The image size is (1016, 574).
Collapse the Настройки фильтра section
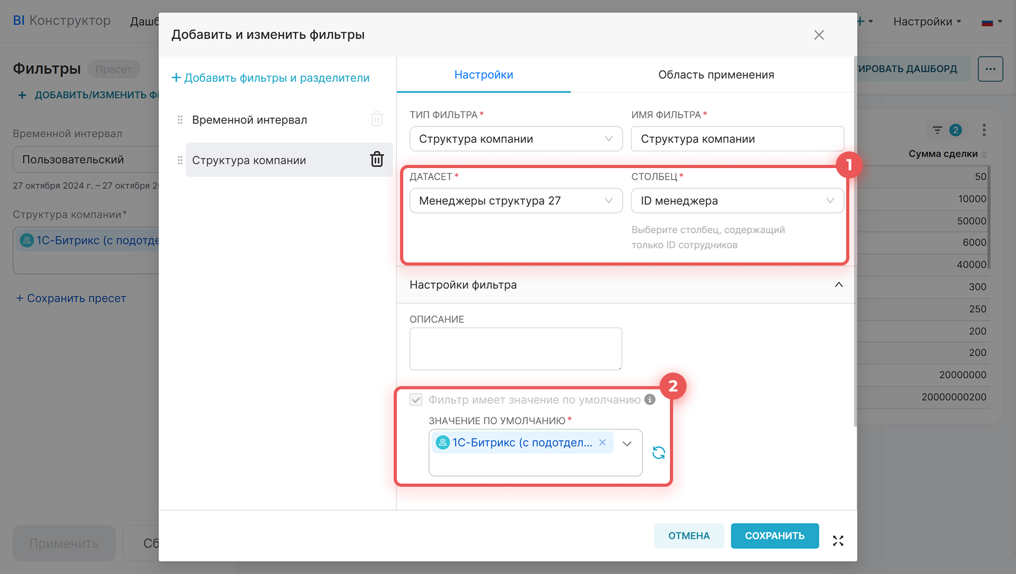pos(839,285)
